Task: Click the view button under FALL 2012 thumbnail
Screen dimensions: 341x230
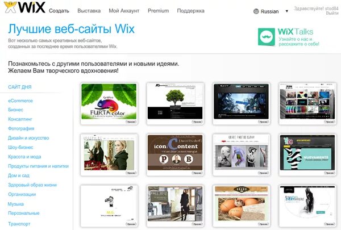Action: pyautogui.click(x=197, y=224)
